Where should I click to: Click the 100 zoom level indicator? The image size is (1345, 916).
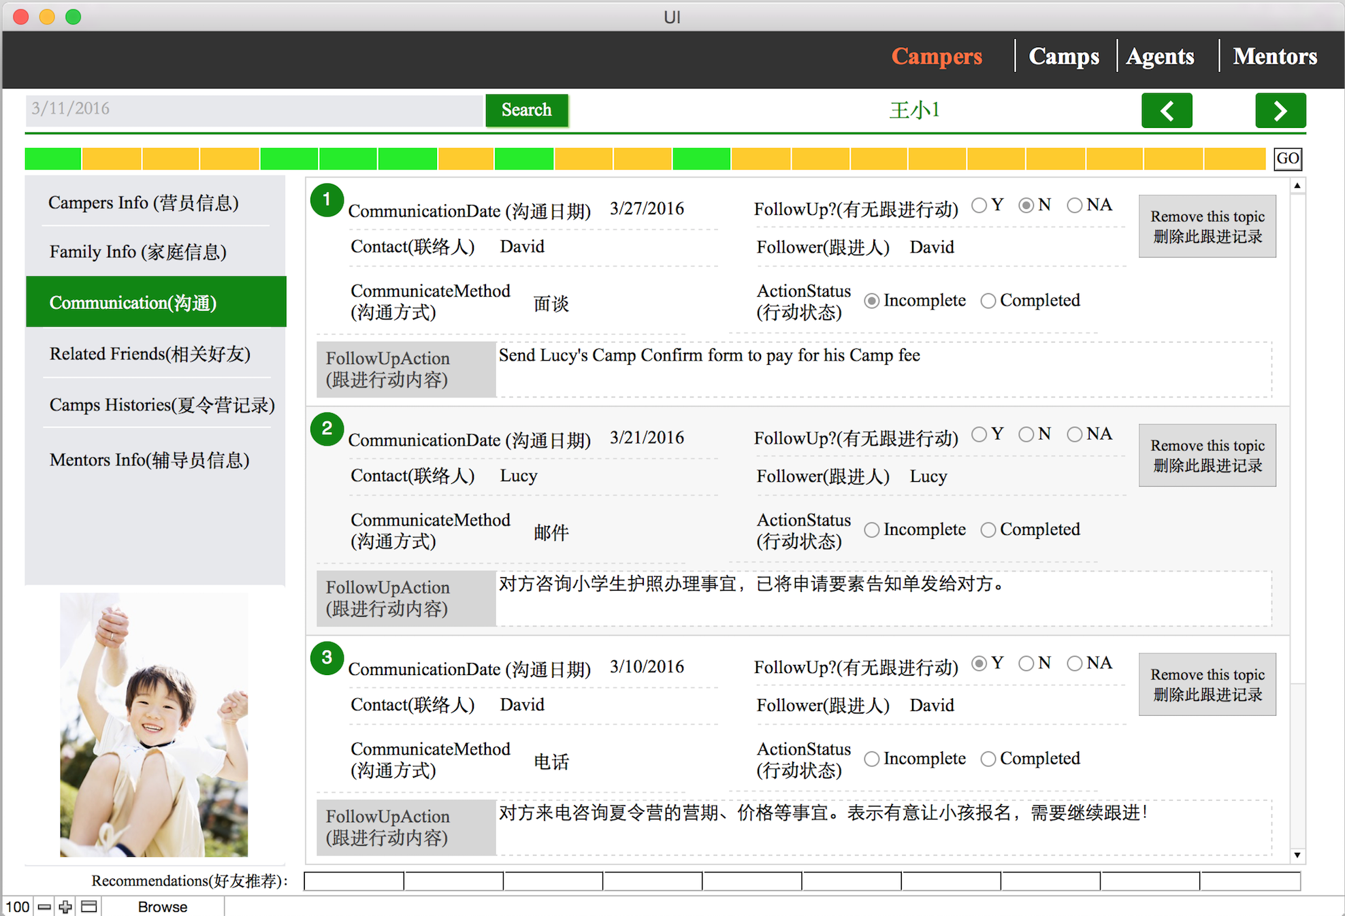pyautogui.click(x=18, y=906)
